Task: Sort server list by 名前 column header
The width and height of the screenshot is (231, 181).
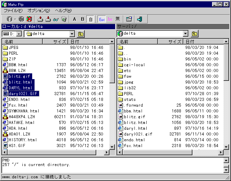Action: pyautogui.click(x=137, y=41)
